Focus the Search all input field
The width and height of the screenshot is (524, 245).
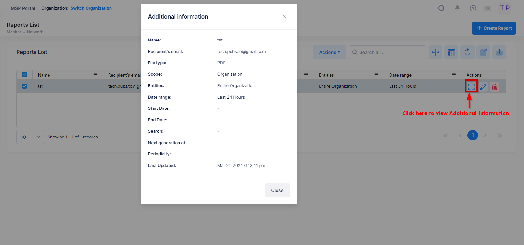(387, 52)
